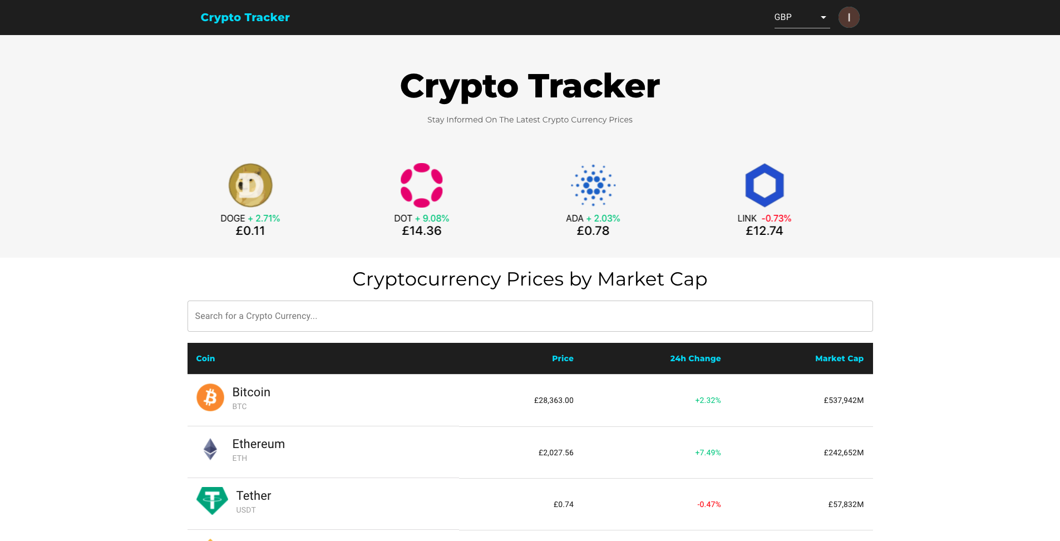
Task: Focus the Search for a Crypto Currency field
Action: pos(530,316)
